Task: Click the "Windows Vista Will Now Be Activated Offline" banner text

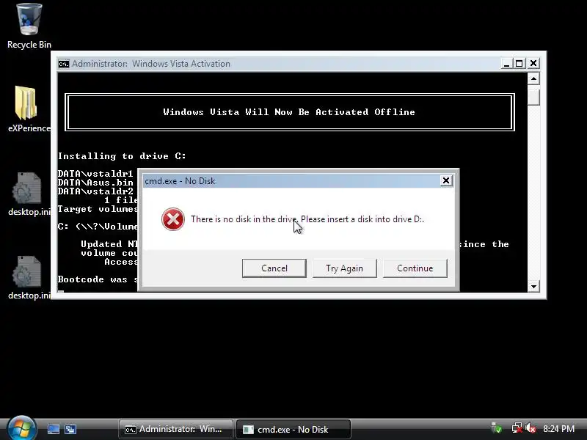Action: 289,112
